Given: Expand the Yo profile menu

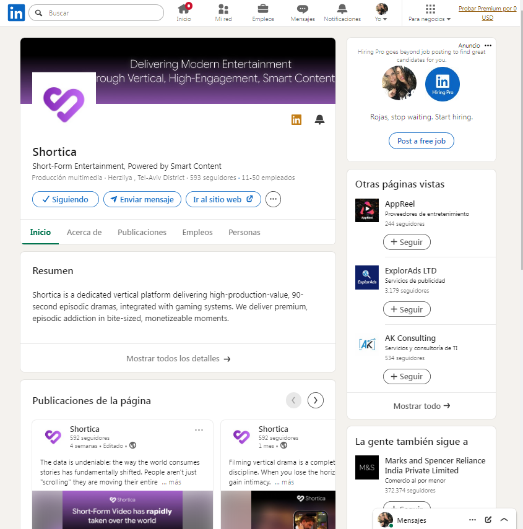Looking at the screenshot, I should coord(381,13).
